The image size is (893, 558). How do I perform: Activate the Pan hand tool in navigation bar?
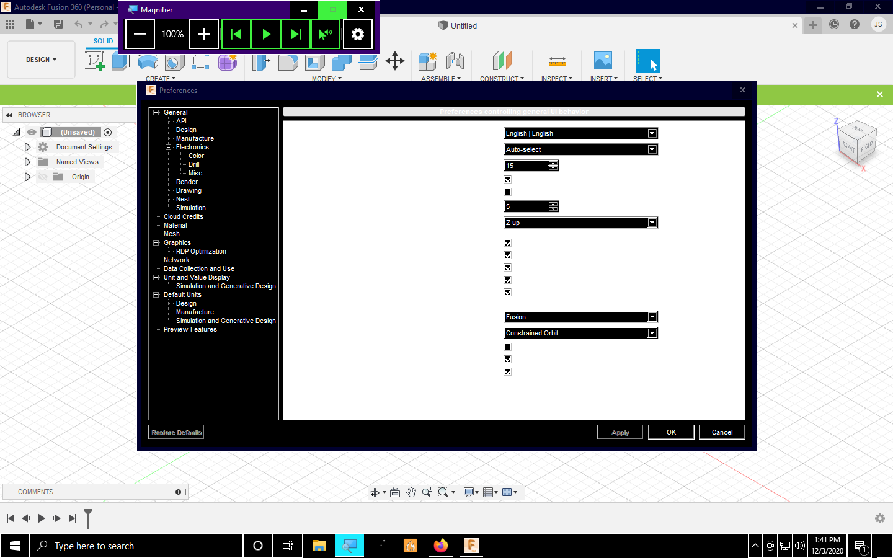click(x=411, y=492)
